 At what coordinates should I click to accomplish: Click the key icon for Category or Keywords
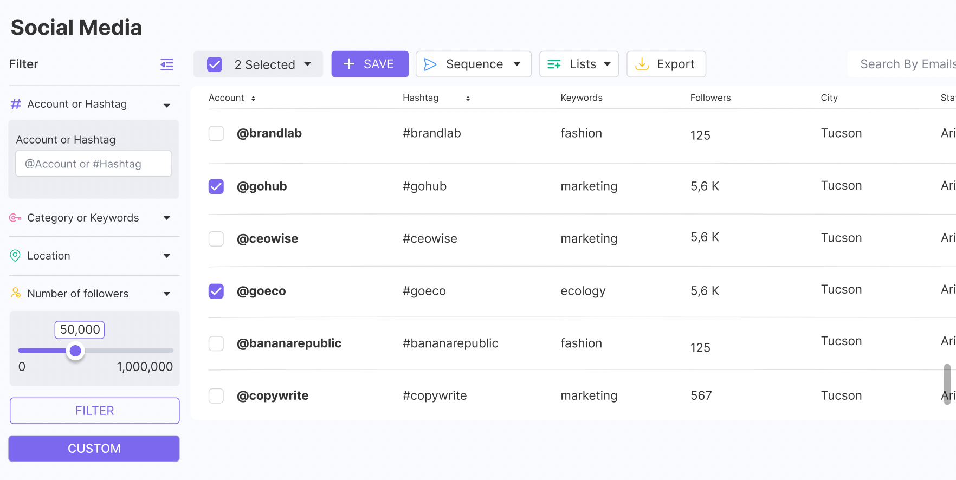(x=15, y=218)
